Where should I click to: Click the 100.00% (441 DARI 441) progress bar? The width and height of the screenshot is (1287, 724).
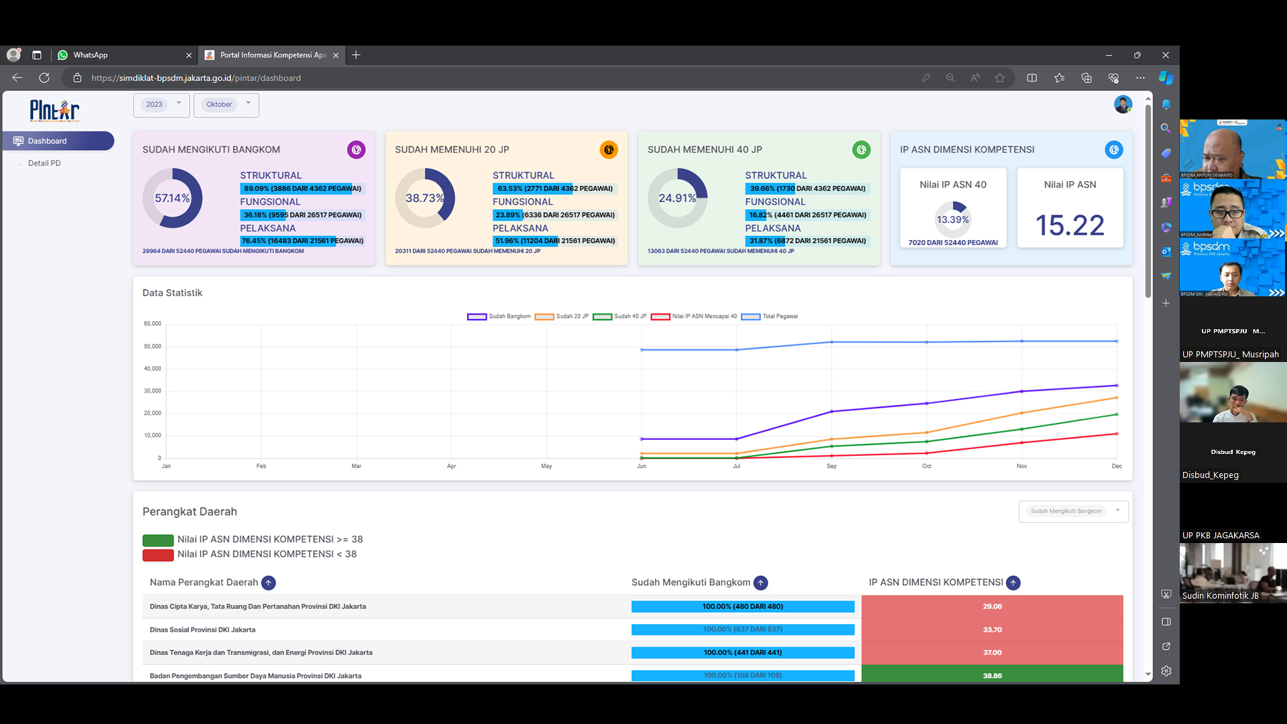pyautogui.click(x=743, y=653)
